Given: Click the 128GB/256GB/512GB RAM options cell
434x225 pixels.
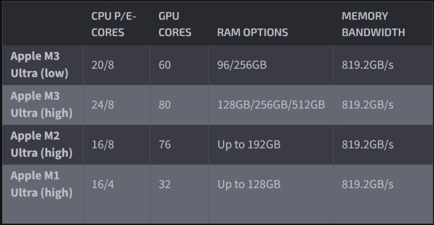Looking at the screenshot, I should [x=271, y=104].
